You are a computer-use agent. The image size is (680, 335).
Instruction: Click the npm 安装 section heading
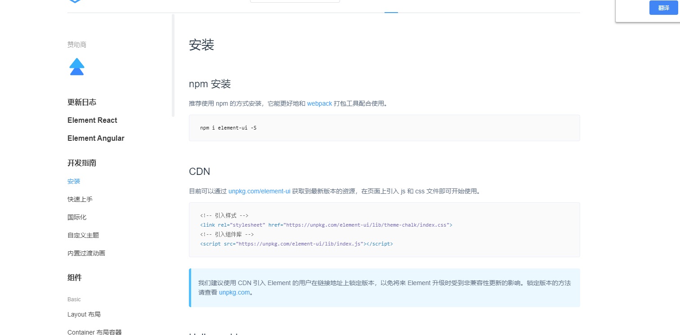click(210, 84)
